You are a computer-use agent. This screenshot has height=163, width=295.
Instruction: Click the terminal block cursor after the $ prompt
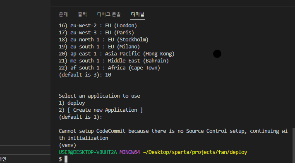(66, 159)
